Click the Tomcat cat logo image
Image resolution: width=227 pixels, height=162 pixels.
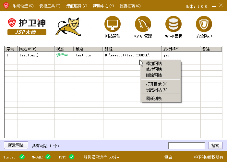(x=68, y=27)
